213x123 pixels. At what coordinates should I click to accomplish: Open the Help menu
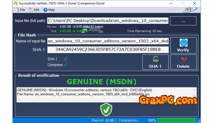tap(49, 10)
